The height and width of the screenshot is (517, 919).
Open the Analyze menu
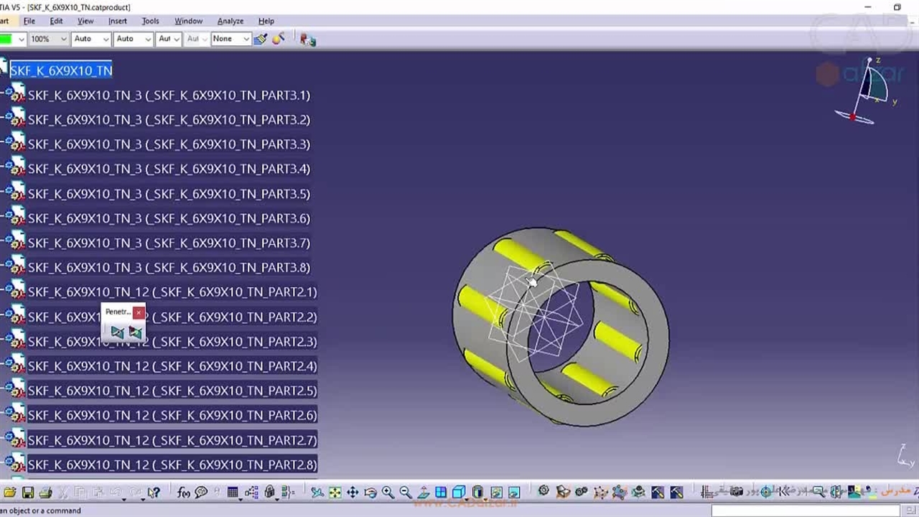click(x=230, y=21)
